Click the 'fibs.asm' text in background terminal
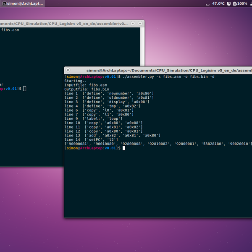Screen dimensions: 252x252 (x=10, y=30)
